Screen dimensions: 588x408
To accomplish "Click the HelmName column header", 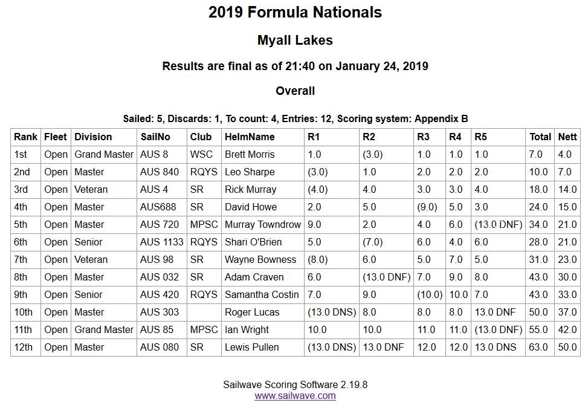I will 250,137.
